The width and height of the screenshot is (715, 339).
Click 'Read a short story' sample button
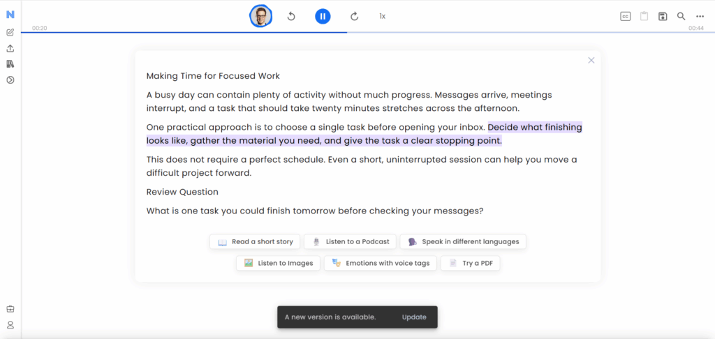[255, 241]
